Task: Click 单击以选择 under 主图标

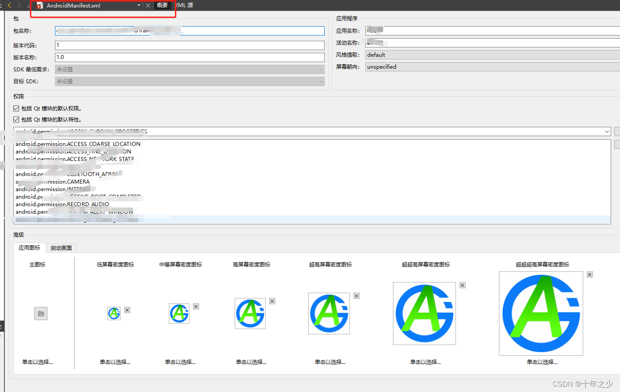Action: 37,362
